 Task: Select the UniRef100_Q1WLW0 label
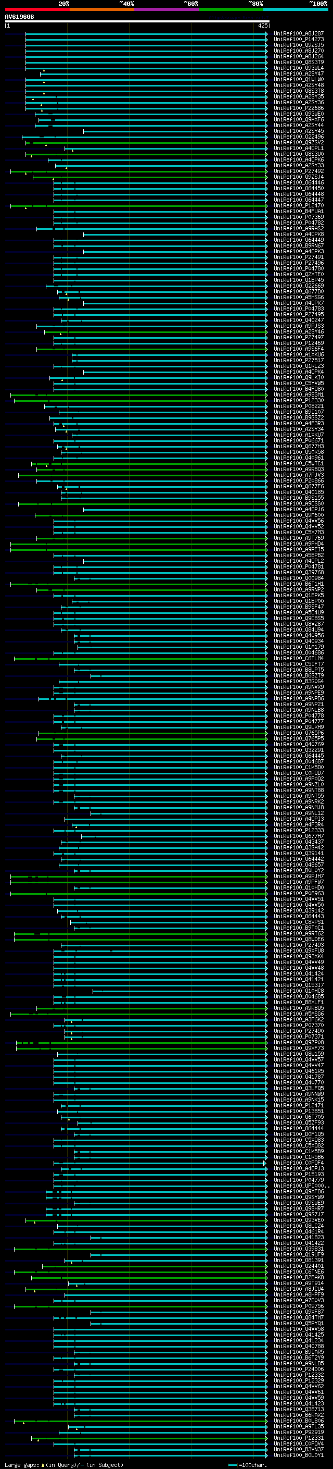298,79
